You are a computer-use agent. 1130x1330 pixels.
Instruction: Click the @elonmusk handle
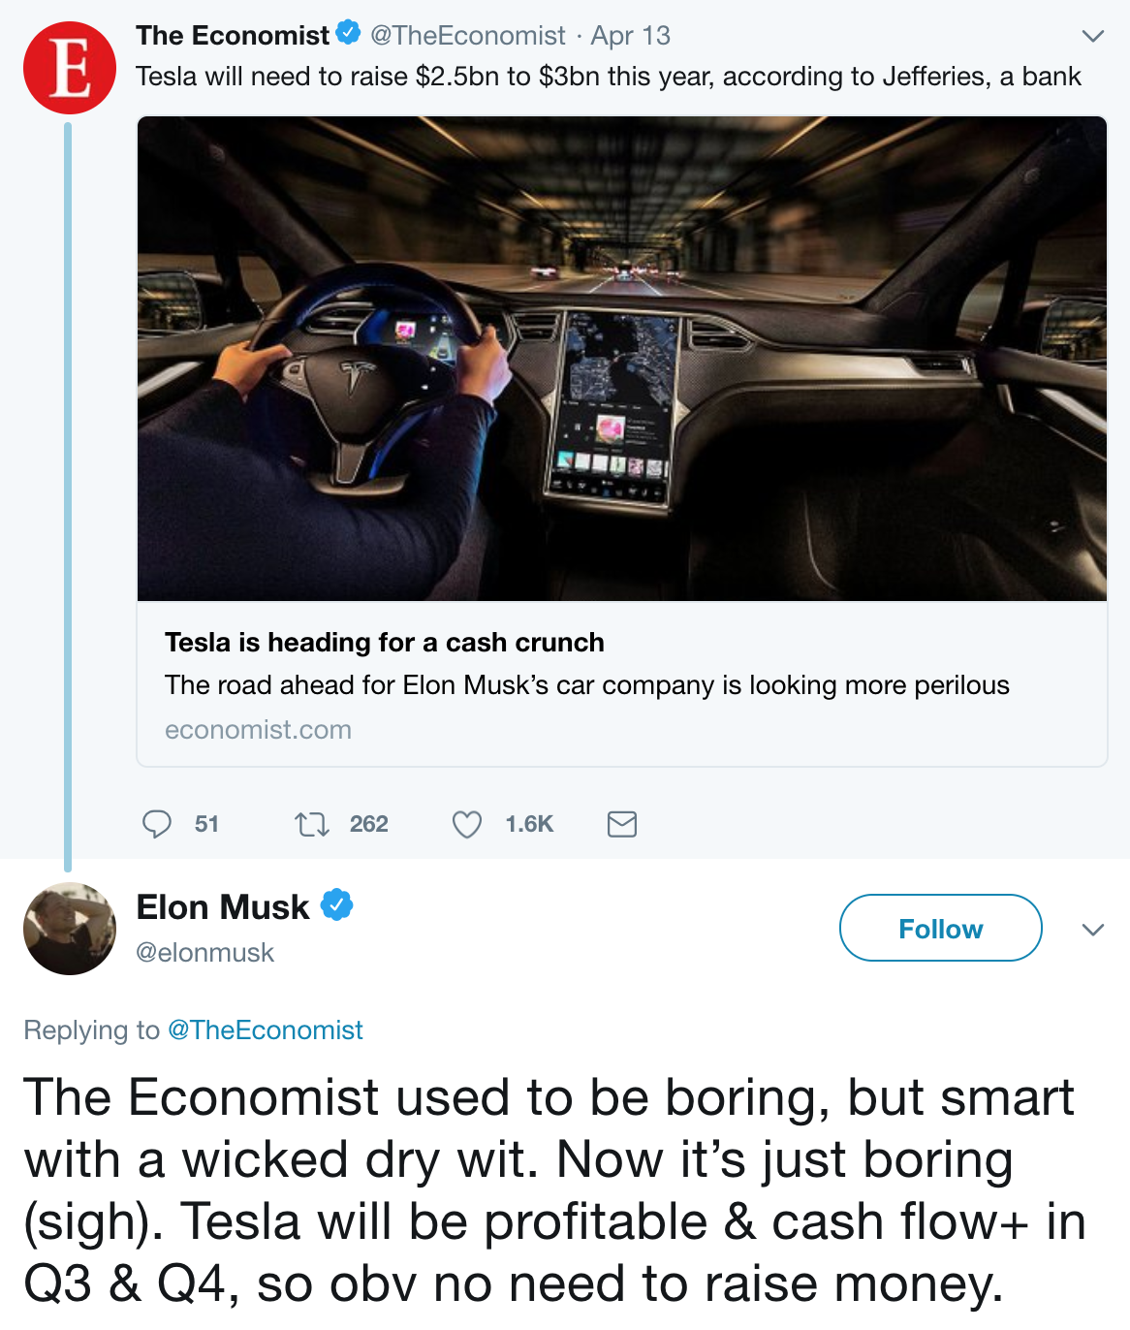coord(205,953)
